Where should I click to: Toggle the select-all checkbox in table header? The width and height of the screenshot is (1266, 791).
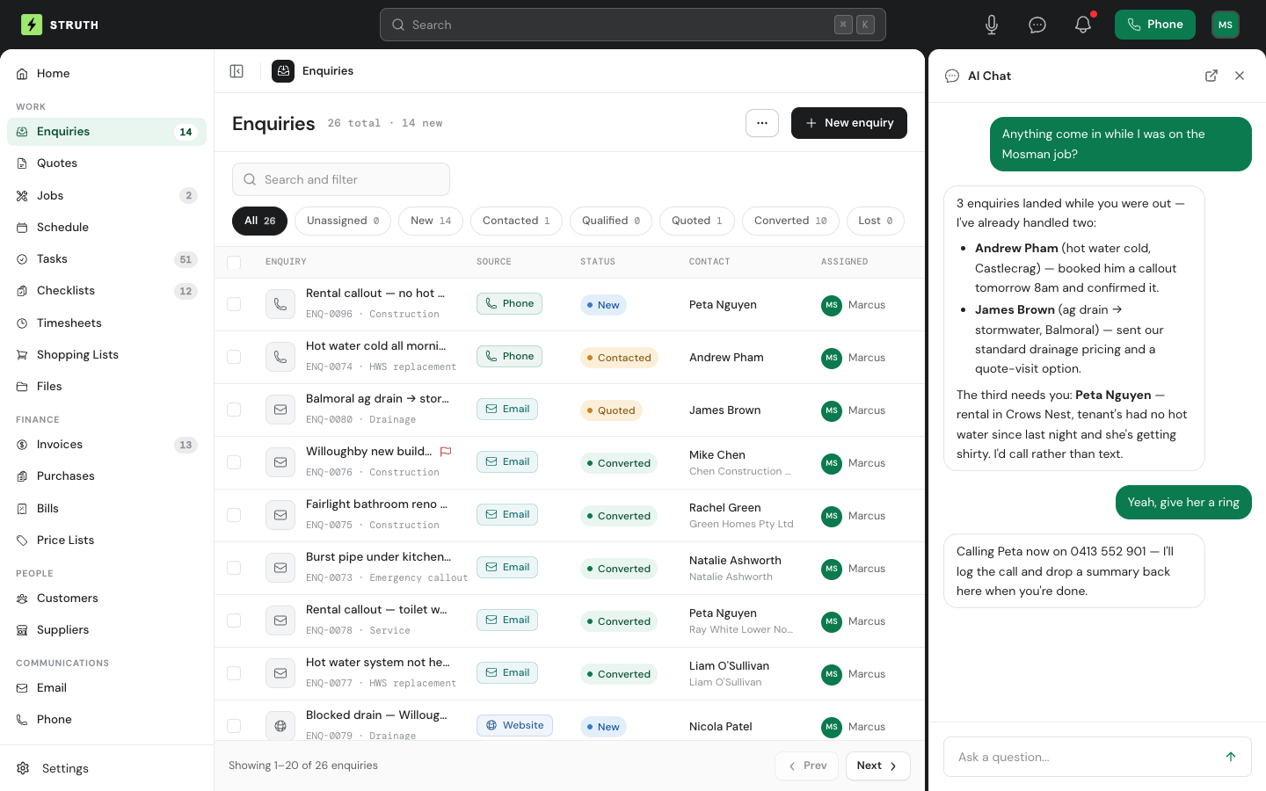[234, 262]
